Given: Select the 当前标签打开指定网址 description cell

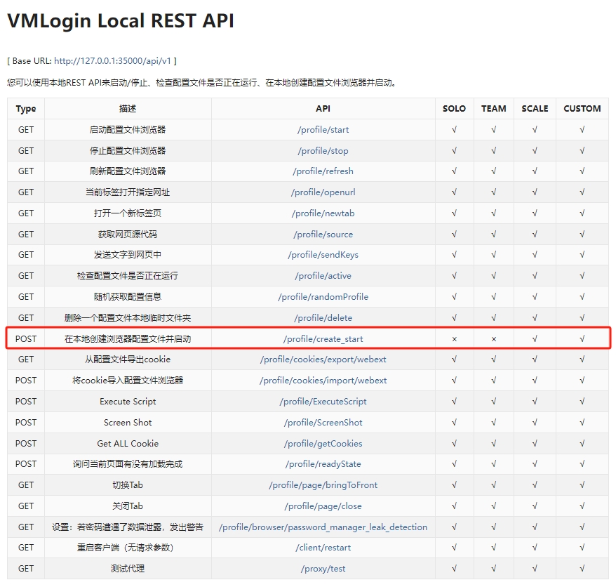Looking at the screenshot, I should tap(128, 192).
